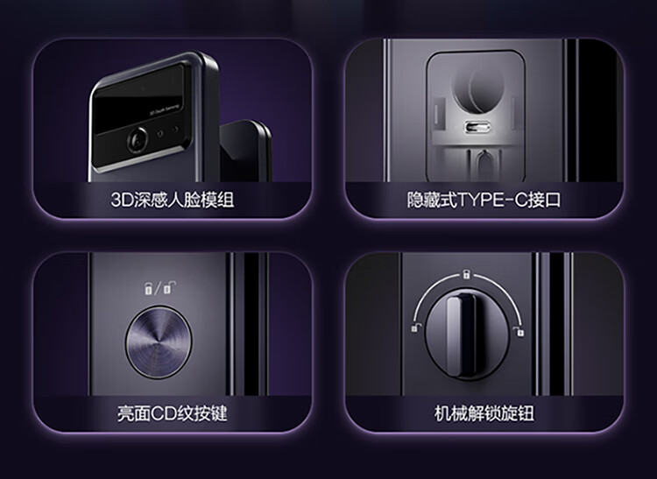The image size is (657, 479).
Task: Click the rear handle behind face module
Action: [246, 151]
